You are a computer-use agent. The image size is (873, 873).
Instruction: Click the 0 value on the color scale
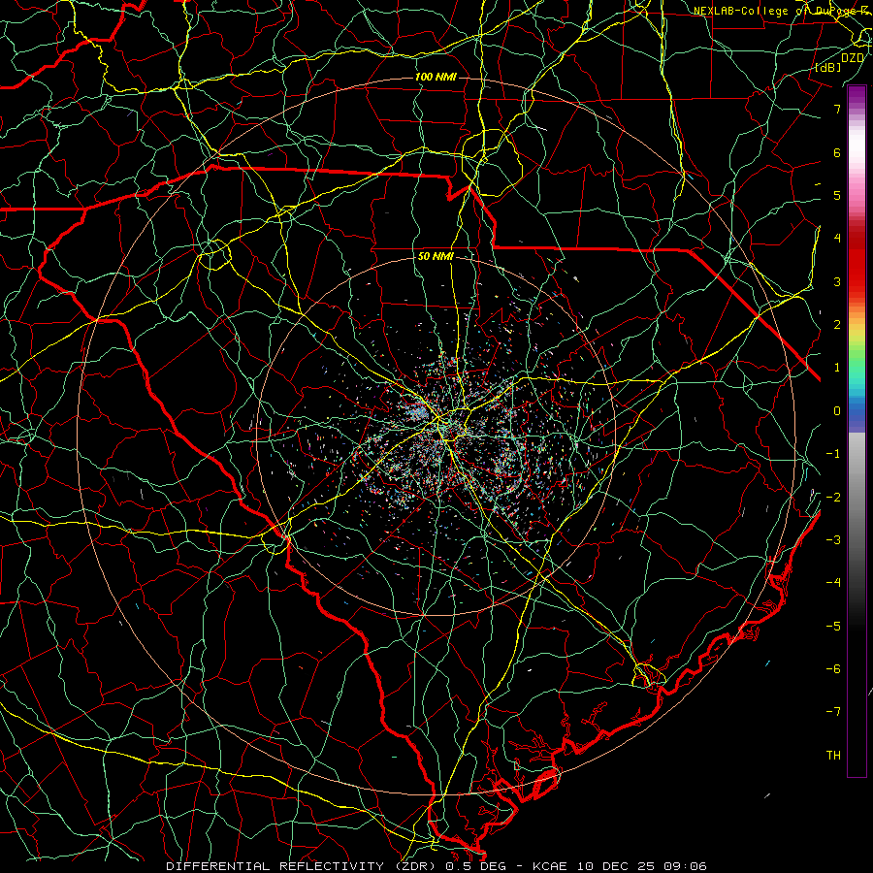(x=837, y=411)
